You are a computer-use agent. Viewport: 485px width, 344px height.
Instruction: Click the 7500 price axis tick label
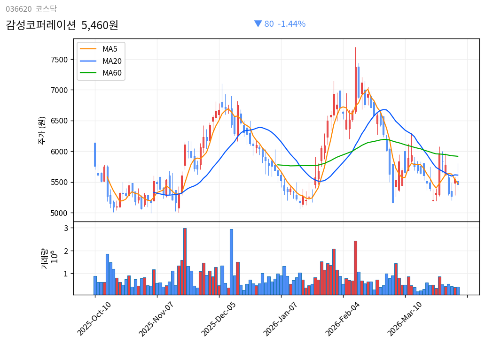[x=59, y=60]
